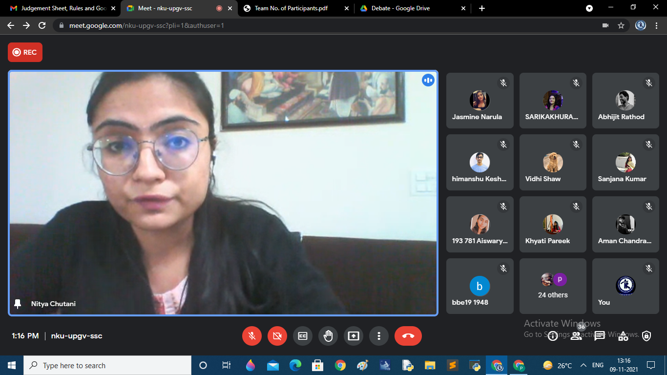Turn on closed captions
The width and height of the screenshot is (667, 375).
[303, 336]
